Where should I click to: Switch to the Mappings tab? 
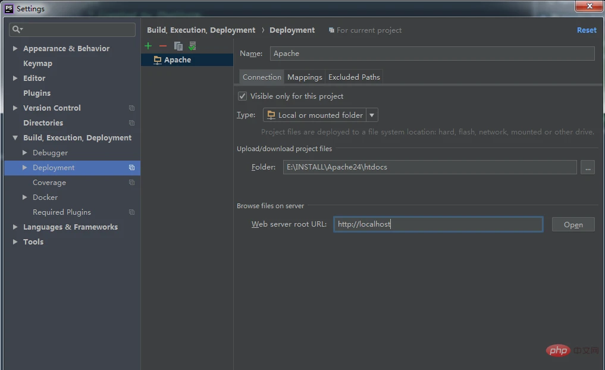point(305,77)
